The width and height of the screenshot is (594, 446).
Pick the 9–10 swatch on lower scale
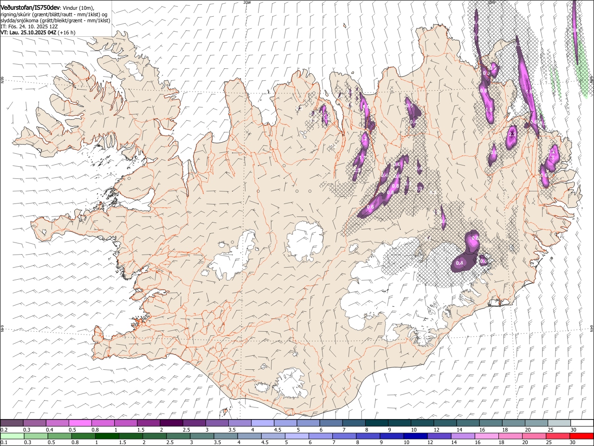(x=391, y=436)
